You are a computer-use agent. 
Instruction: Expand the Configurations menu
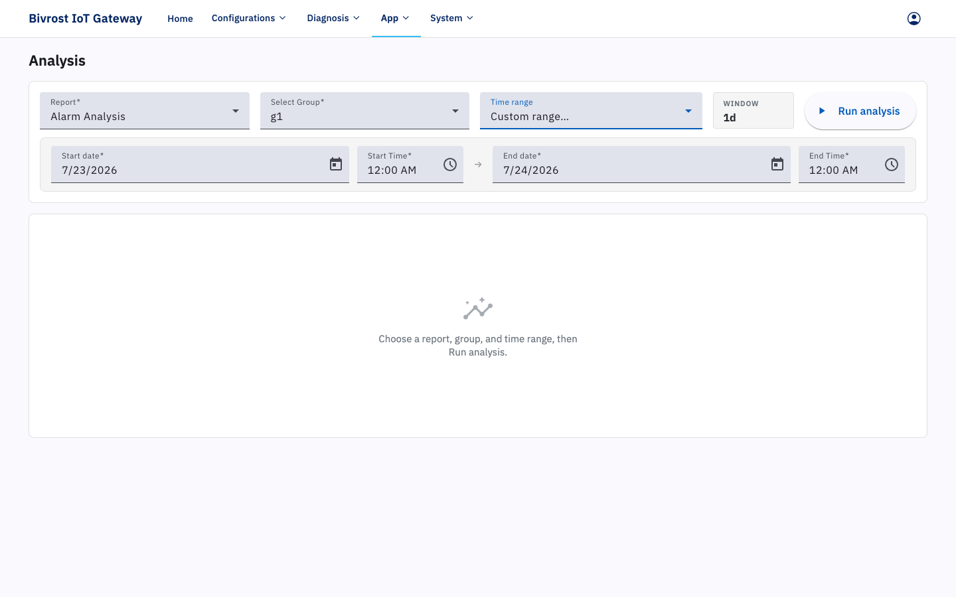tap(249, 19)
